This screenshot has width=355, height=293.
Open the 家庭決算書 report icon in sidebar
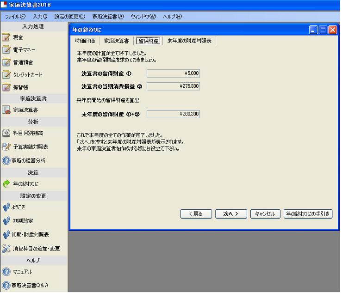[x=6, y=110]
